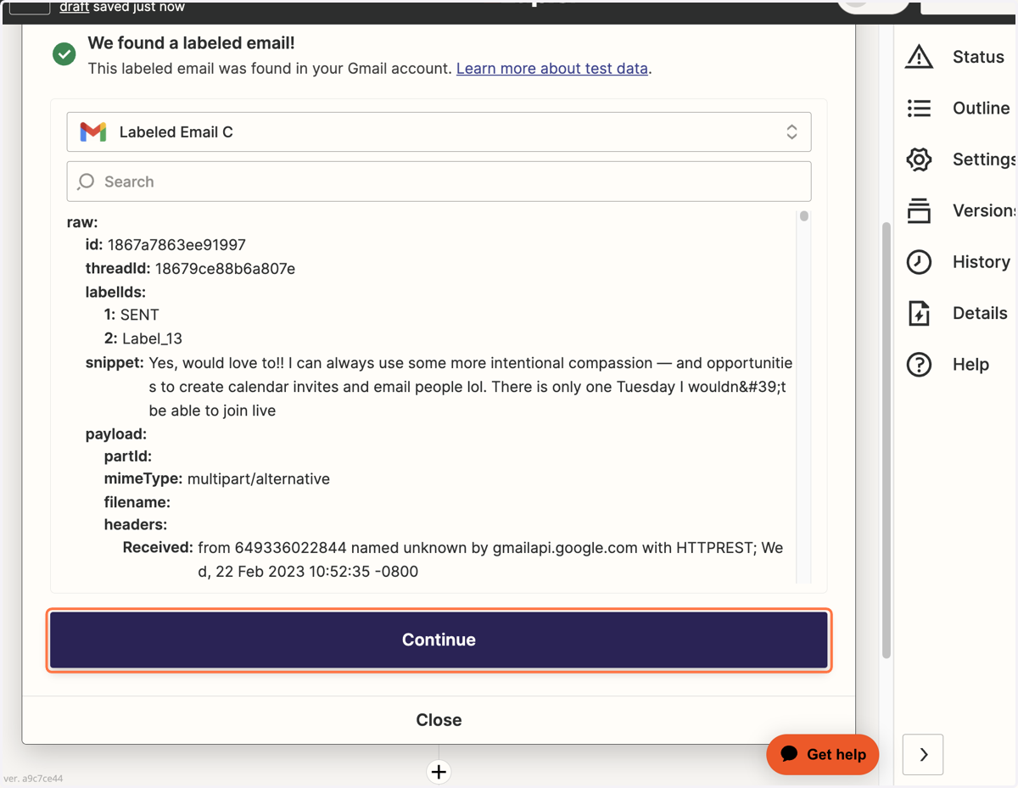Viewport: 1018px width, 788px height.
Task: Open the Get help chat button
Action: point(822,754)
